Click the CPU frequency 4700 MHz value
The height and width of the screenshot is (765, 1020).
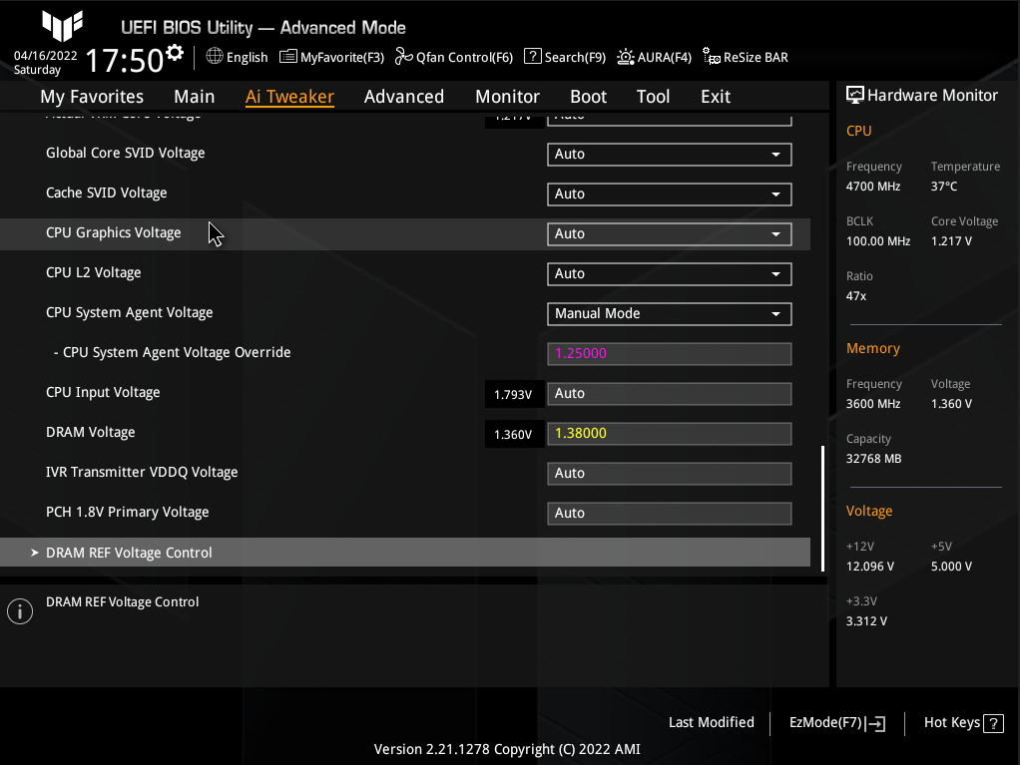click(x=873, y=187)
